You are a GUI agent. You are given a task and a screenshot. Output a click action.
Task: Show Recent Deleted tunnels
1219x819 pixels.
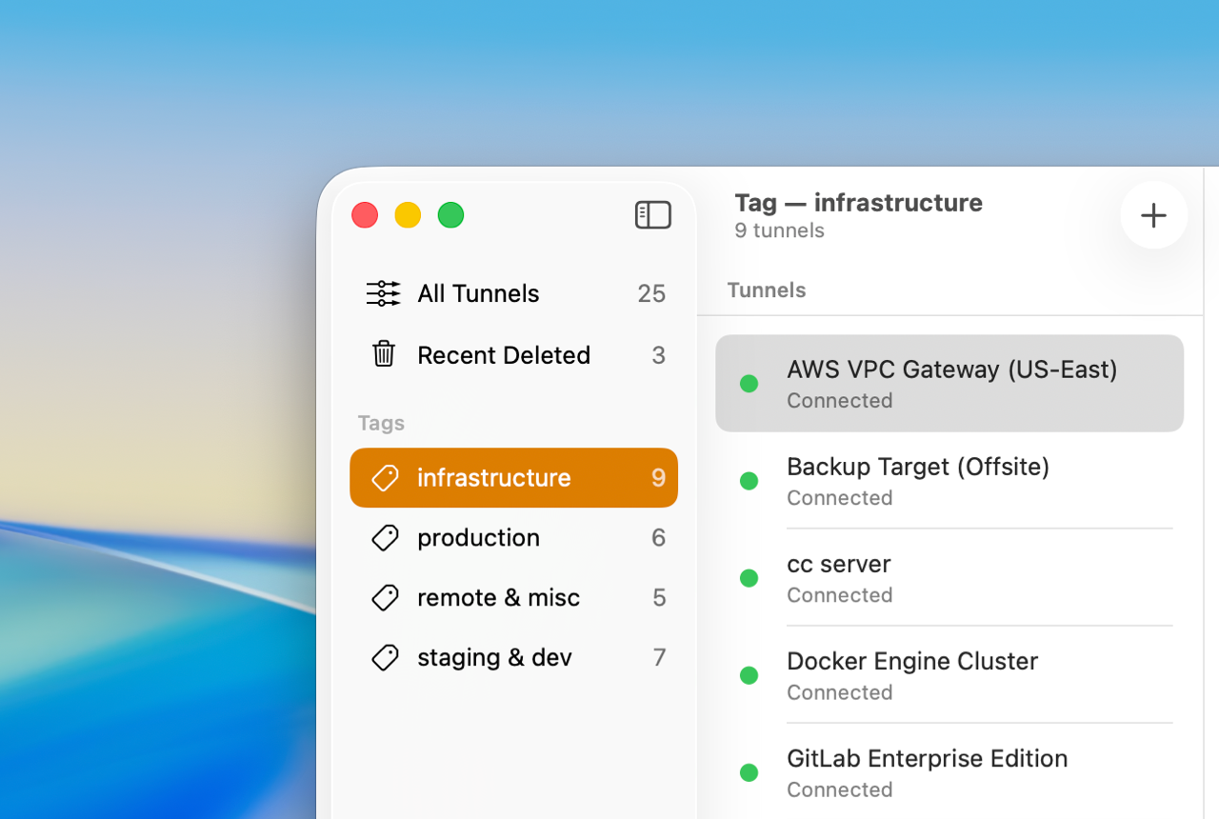(514, 354)
